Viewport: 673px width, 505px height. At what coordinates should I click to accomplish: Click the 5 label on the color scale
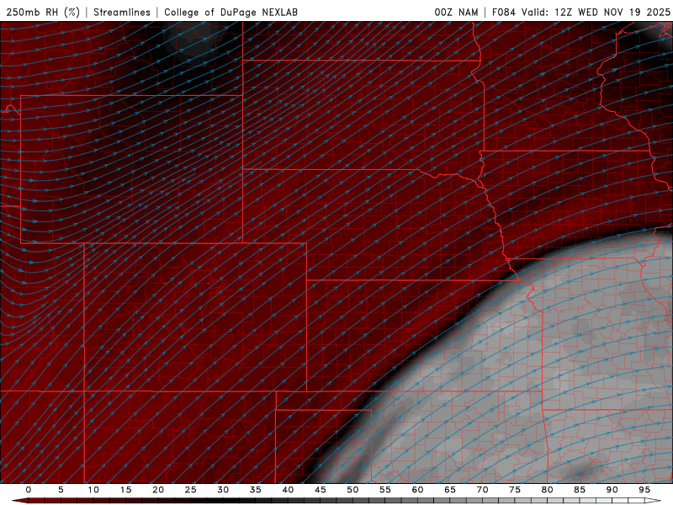click(x=61, y=490)
